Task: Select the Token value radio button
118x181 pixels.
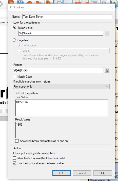Action: pyautogui.click(x=14, y=28)
